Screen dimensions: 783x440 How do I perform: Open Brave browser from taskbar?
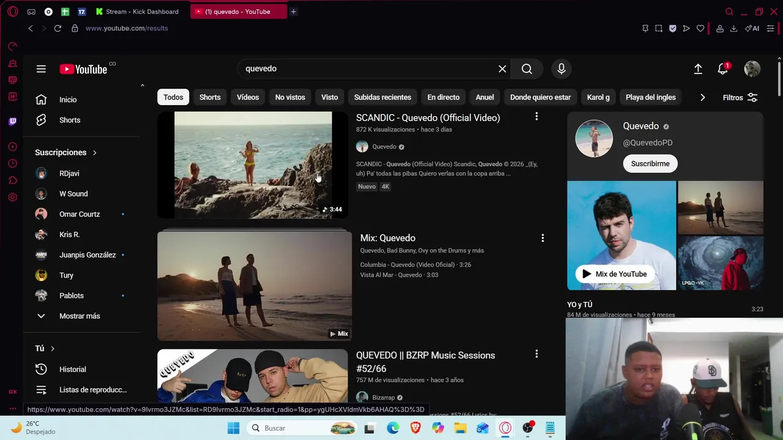415,428
